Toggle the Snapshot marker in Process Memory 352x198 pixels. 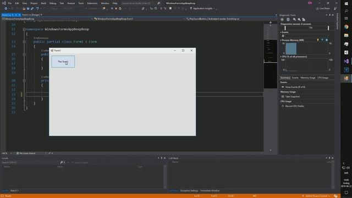pos(322,40)
